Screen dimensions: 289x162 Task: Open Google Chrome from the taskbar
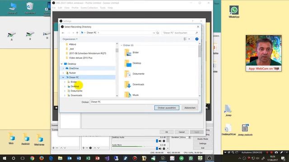(x=32, y=158)
